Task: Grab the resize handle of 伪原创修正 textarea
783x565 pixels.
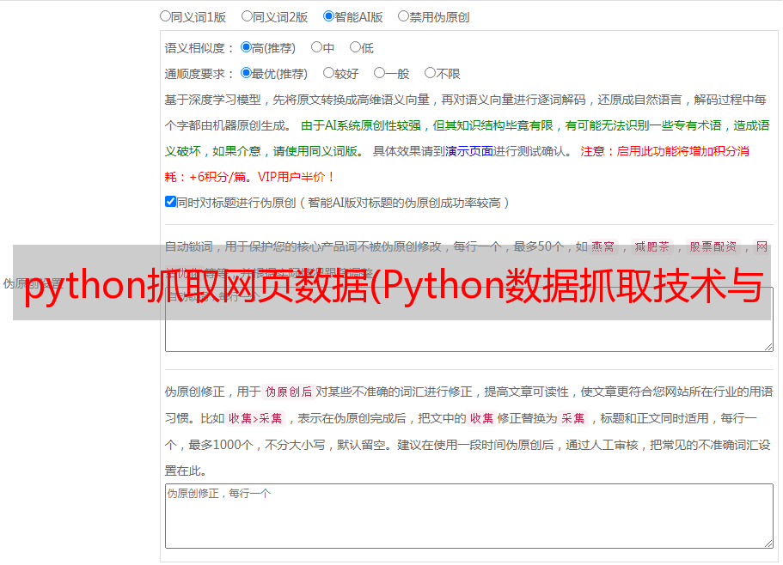Action: click(768, 544)
